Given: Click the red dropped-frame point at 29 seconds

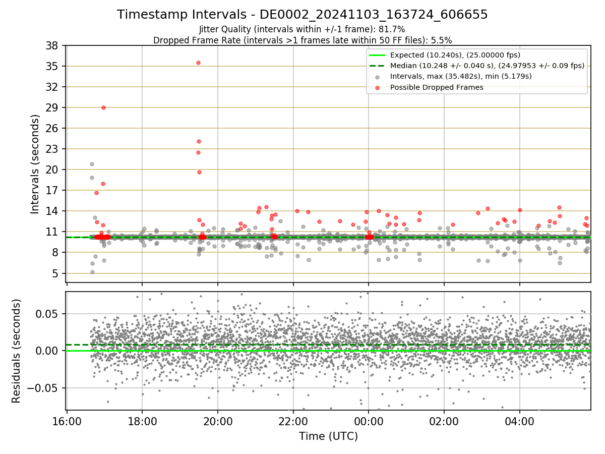Looking at the screenshot, I should tap(103, 107).
